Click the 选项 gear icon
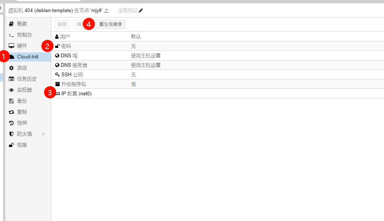384x221 pixels. click(11, 68)
